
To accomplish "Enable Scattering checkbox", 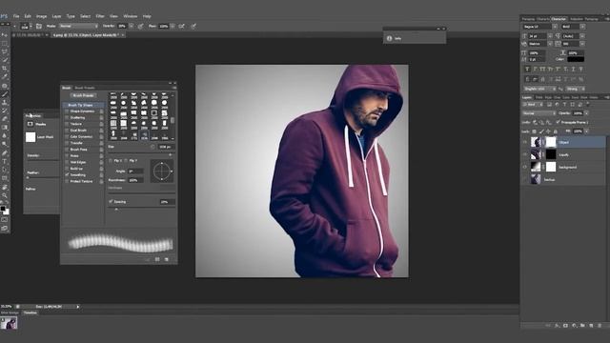I will pyautogui.click(x=67, y=117).
